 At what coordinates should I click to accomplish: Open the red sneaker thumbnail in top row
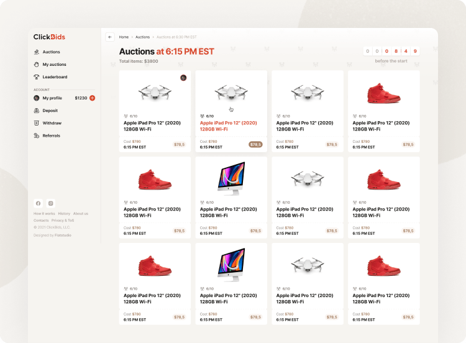[x=383, y=93]
